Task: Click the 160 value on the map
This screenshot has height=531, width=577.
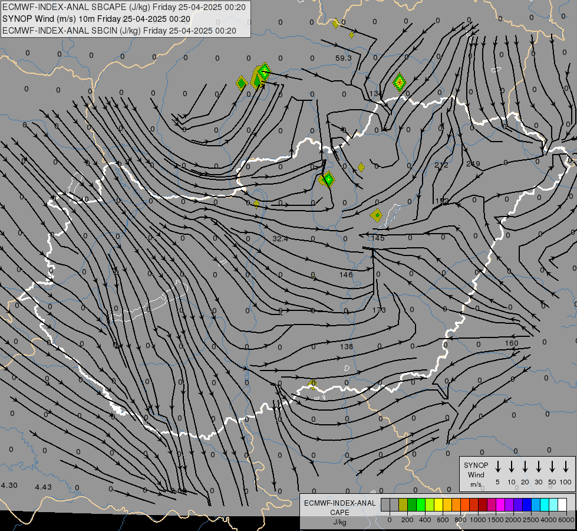Action: tap(512, 343)
